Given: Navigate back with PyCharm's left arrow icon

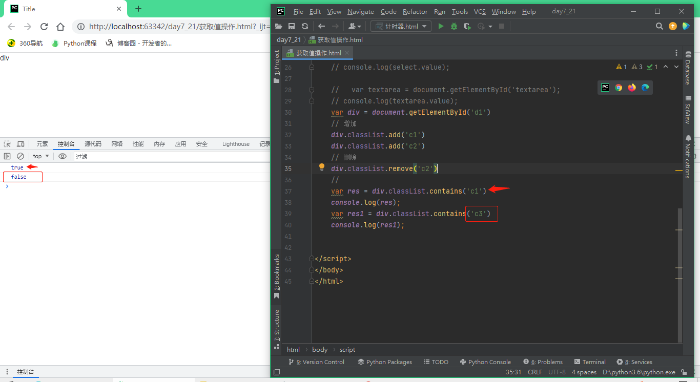Looking at the screenshot, I should click(x=322, y=26).
